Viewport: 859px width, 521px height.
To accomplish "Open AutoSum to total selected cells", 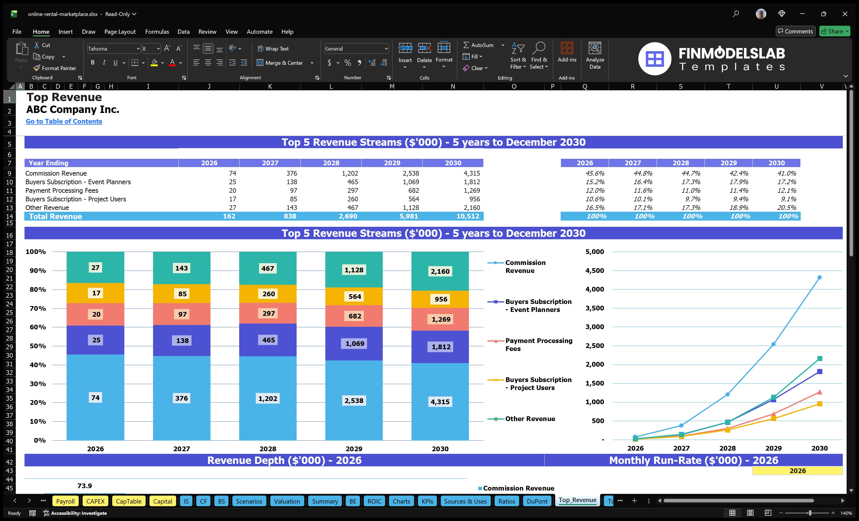I will 479,45.
